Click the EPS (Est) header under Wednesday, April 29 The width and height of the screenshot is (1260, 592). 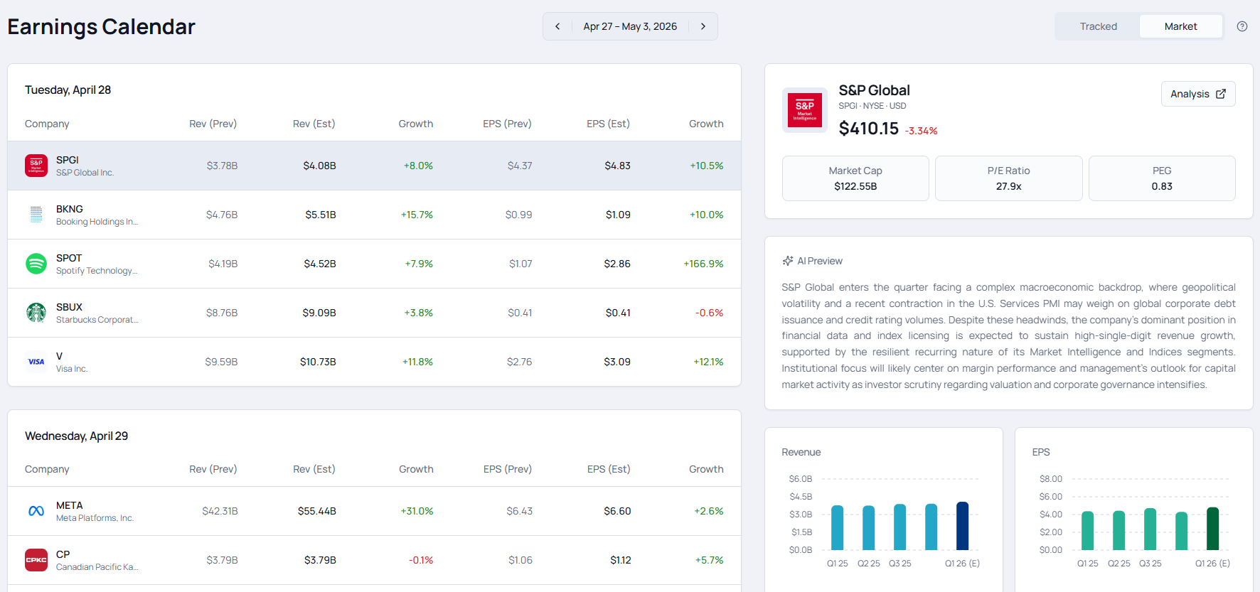609,469
